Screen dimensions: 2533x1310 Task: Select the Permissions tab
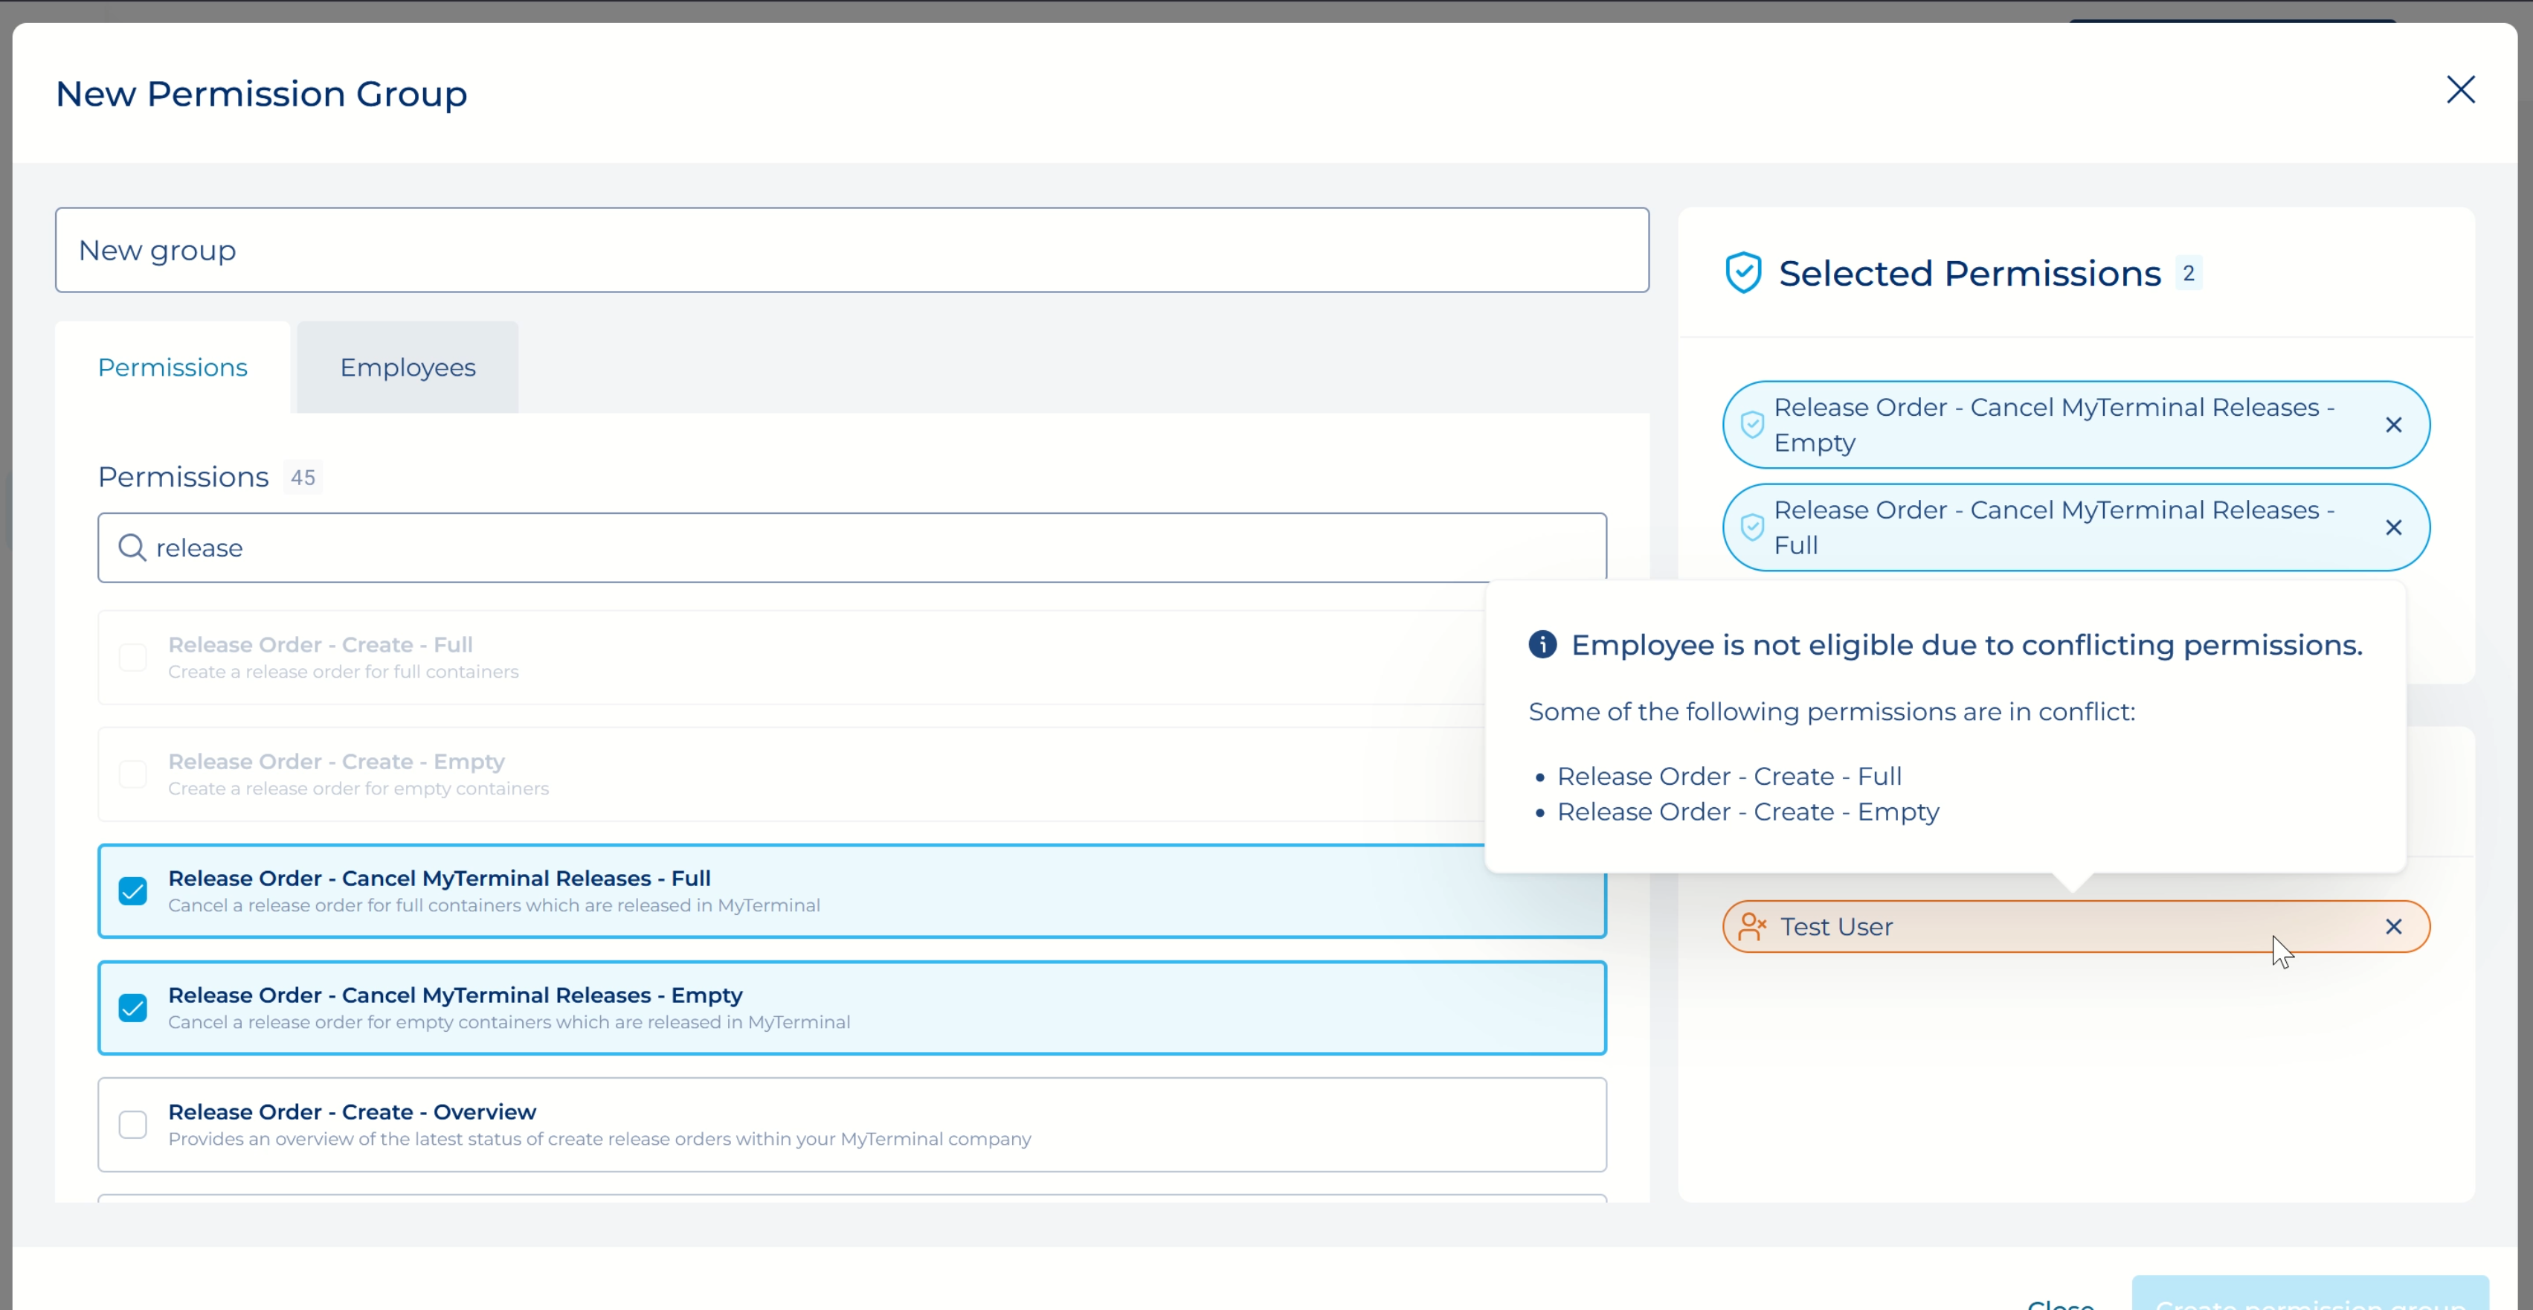tap(172, 367)
